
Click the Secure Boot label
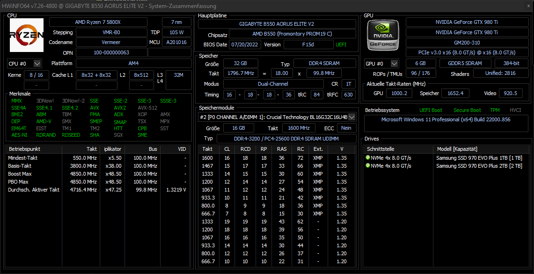click(x=467, y=111)
